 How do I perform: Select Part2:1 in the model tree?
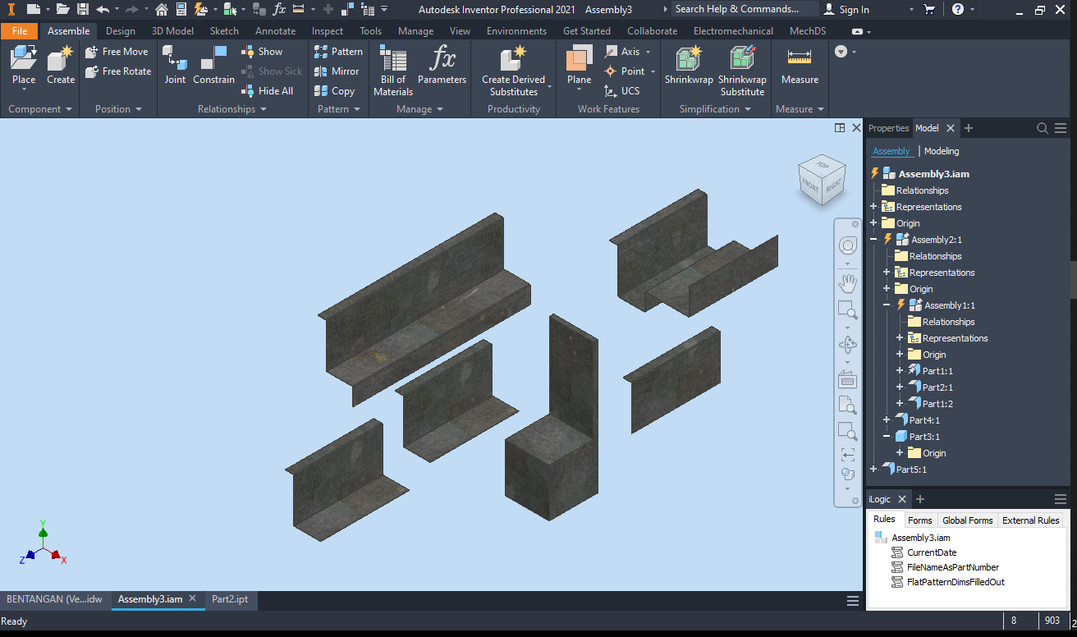tap(937, 387)
